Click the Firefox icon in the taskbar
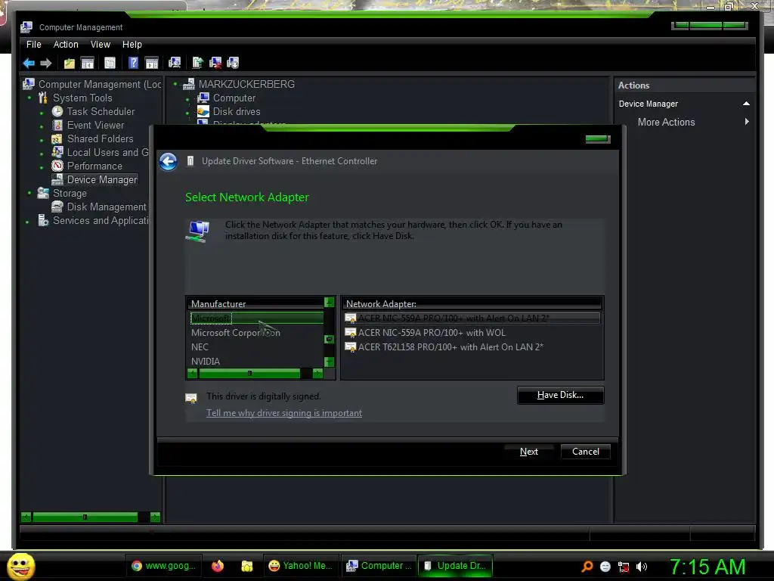Viewport: 774px width, 581px height. 218,566
